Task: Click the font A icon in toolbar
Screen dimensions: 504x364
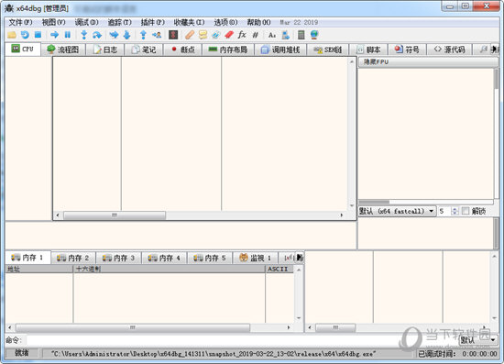Action: [x=272, y=35]
